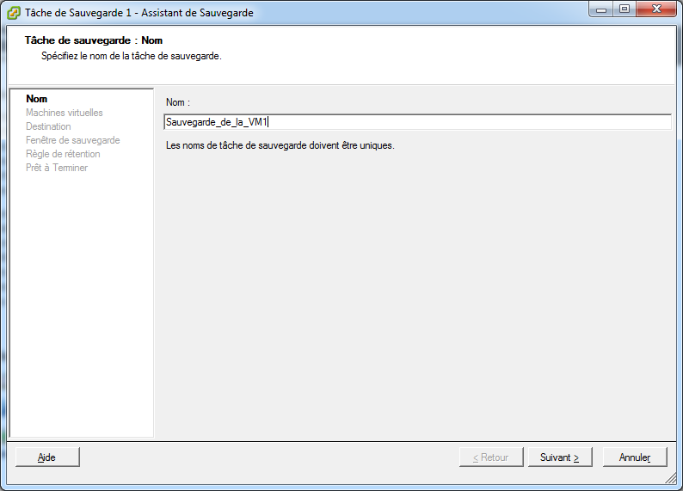Select the Prêt à Terminer step
The image size is (683, 491).
coord(57,168)
